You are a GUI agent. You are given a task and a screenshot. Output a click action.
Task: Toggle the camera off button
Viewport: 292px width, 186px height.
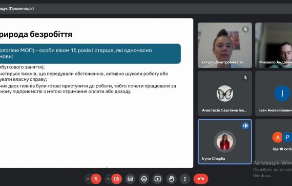[x=117, y=179]
